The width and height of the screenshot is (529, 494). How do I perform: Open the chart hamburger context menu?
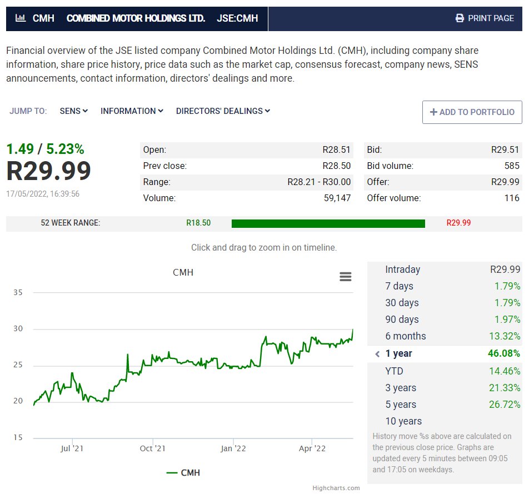(346, 277)
